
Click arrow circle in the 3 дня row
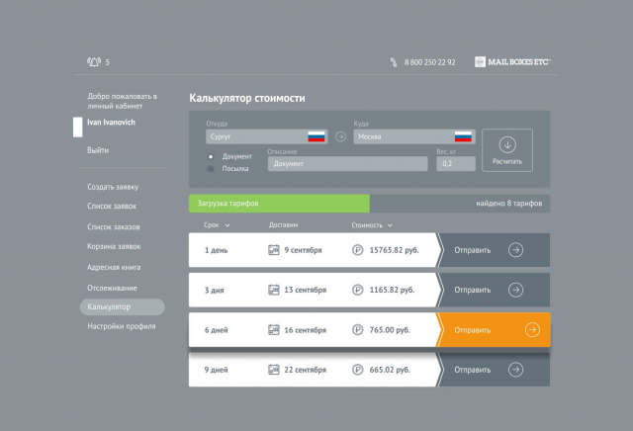515,290
